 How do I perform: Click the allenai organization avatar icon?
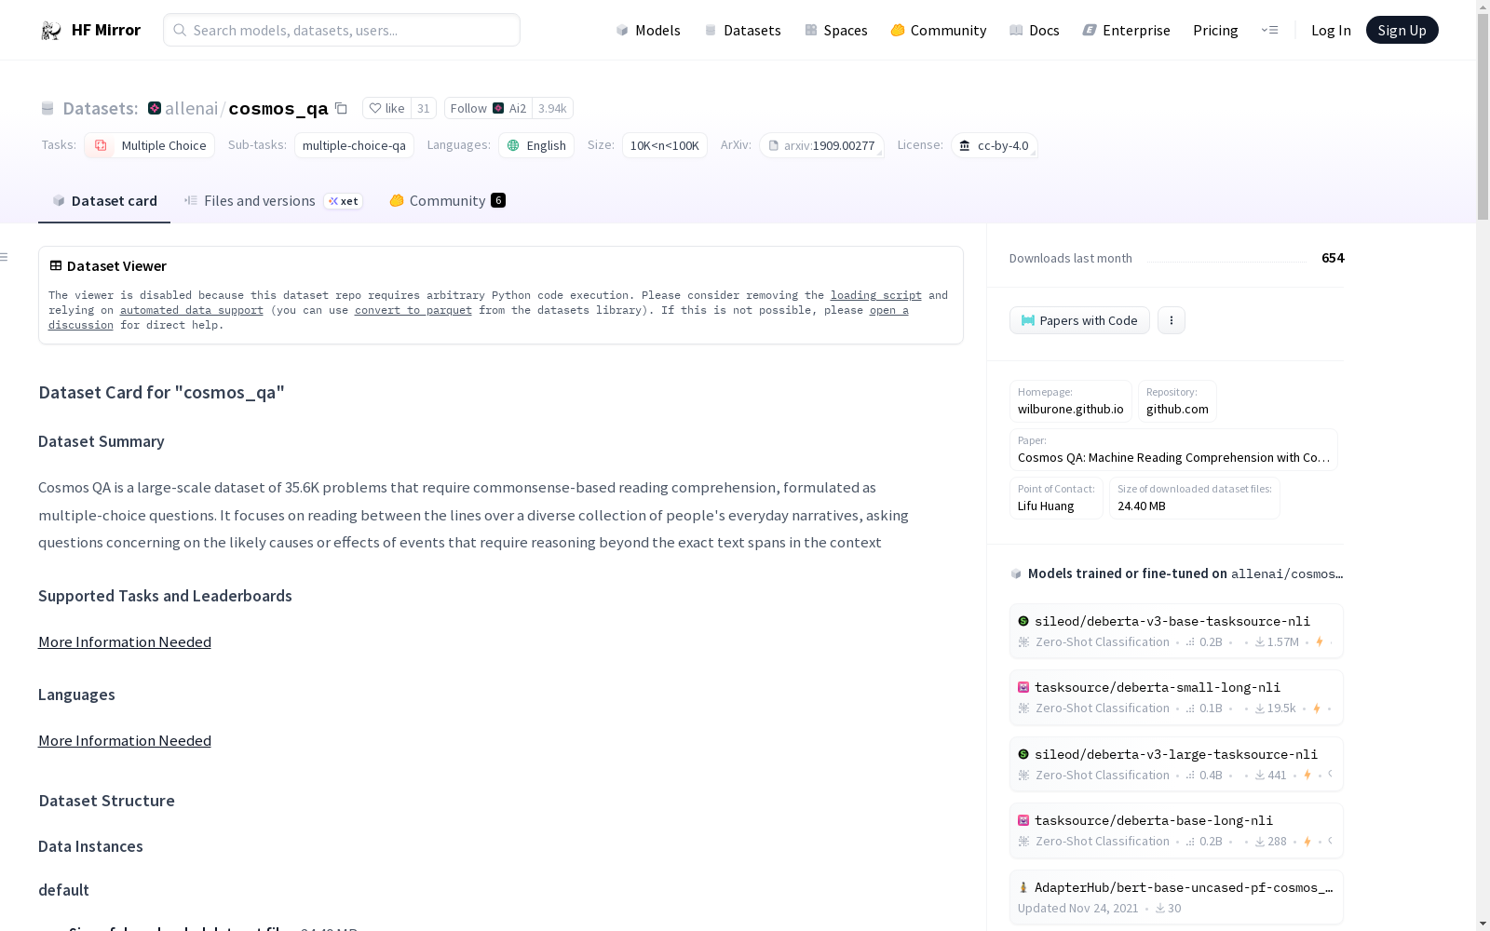(155, 108)
